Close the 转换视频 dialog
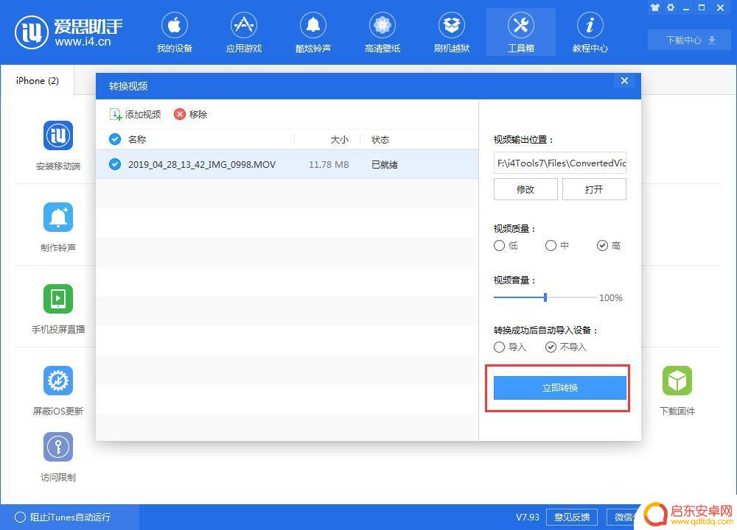 pyautogui.click(x=624, y=81)
